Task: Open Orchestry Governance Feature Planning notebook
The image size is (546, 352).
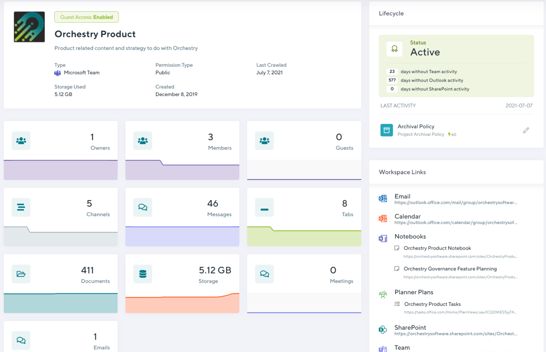Action: coord(450,269)
